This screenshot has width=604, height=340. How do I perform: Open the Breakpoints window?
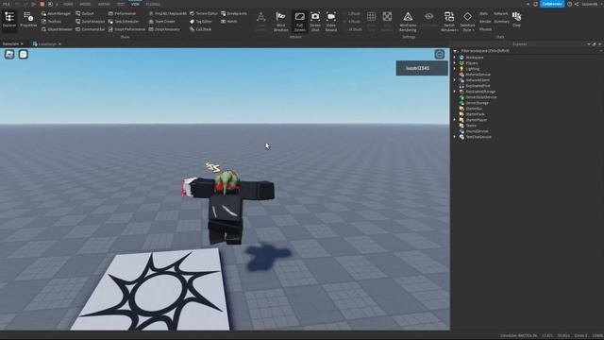click(x=234, y=13)
